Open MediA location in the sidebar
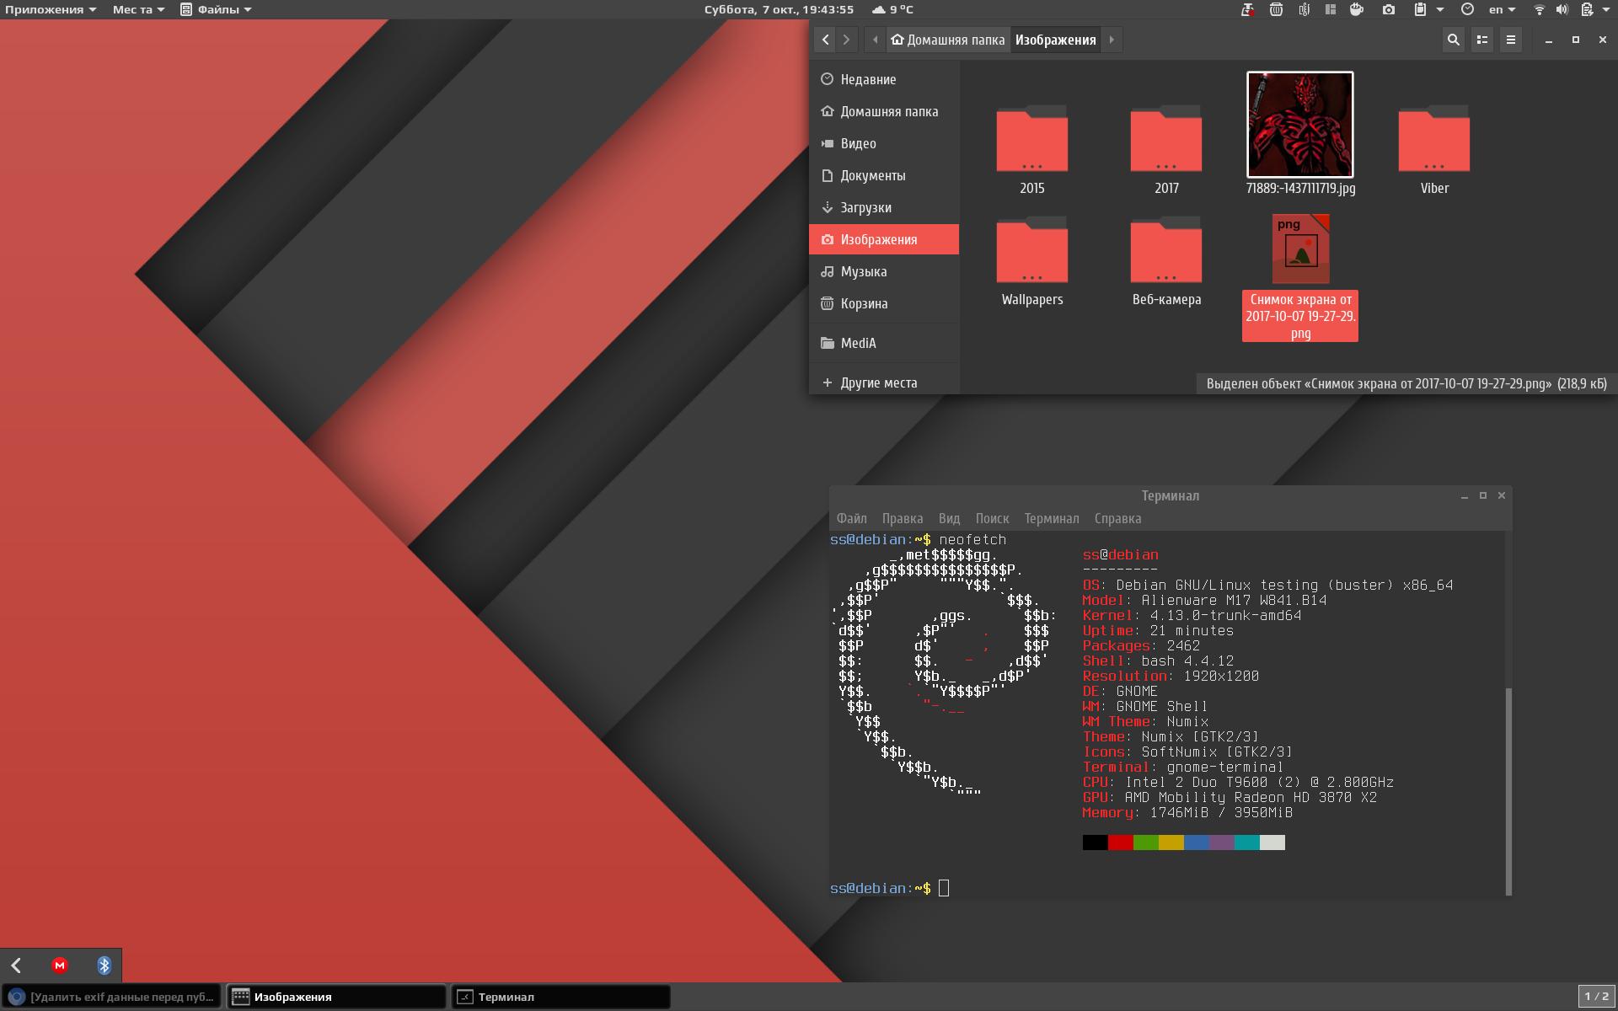 click(x=884, y=343)
